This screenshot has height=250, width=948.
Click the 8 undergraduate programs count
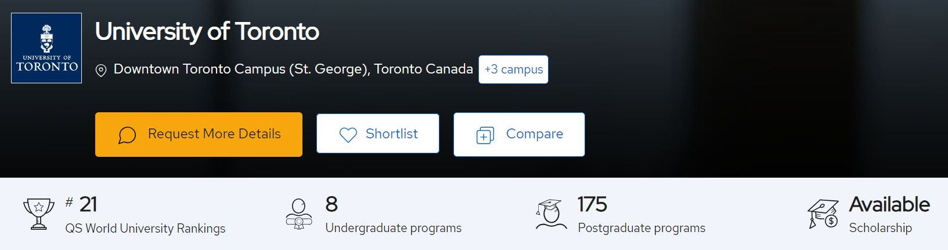click(x=331, y=204)
